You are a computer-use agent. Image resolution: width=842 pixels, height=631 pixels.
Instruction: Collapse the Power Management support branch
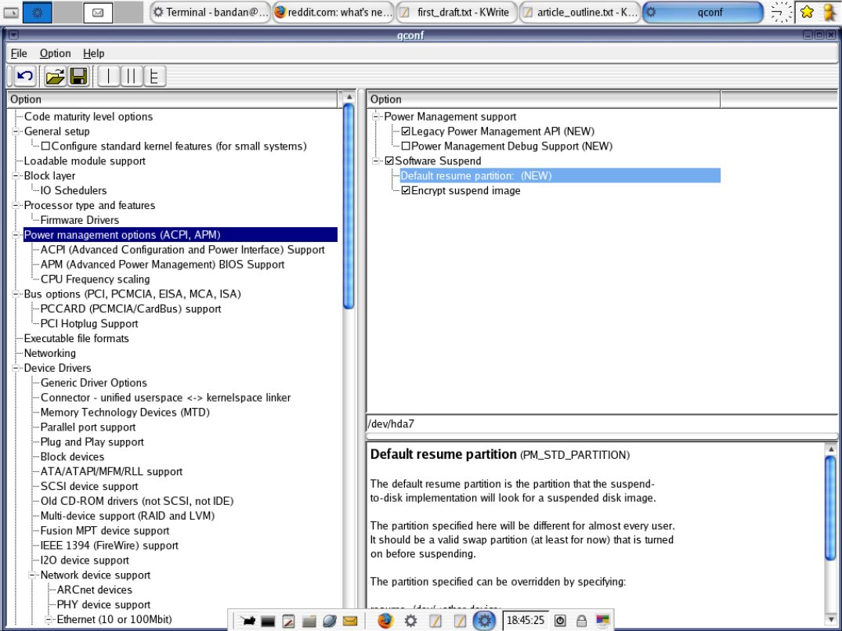(x=376, y=116)
